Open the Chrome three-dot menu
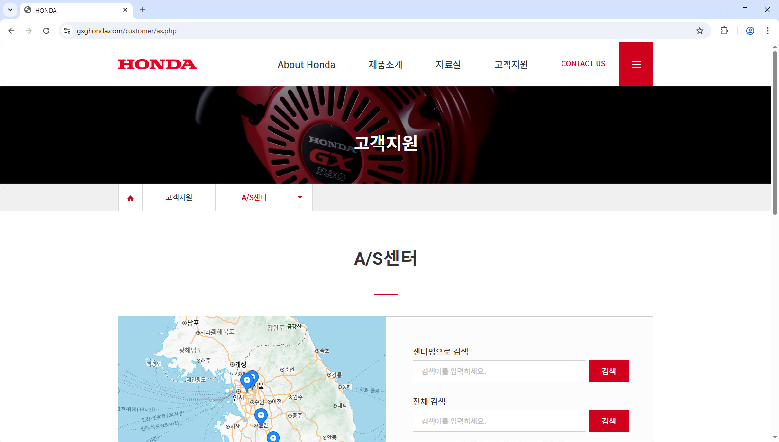This screenshot has height=442, width=779. pos(768,31)
